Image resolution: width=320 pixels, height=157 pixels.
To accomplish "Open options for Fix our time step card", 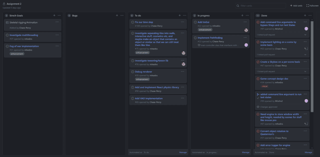I will (x=182, y=22).
